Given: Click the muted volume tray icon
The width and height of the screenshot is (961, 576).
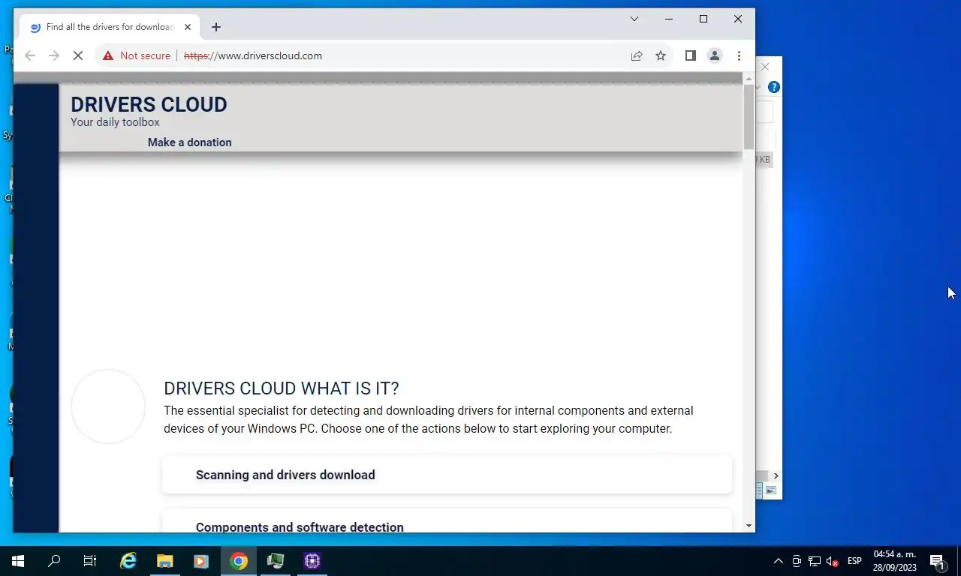Looking at the screenshot, I should 832,561.
